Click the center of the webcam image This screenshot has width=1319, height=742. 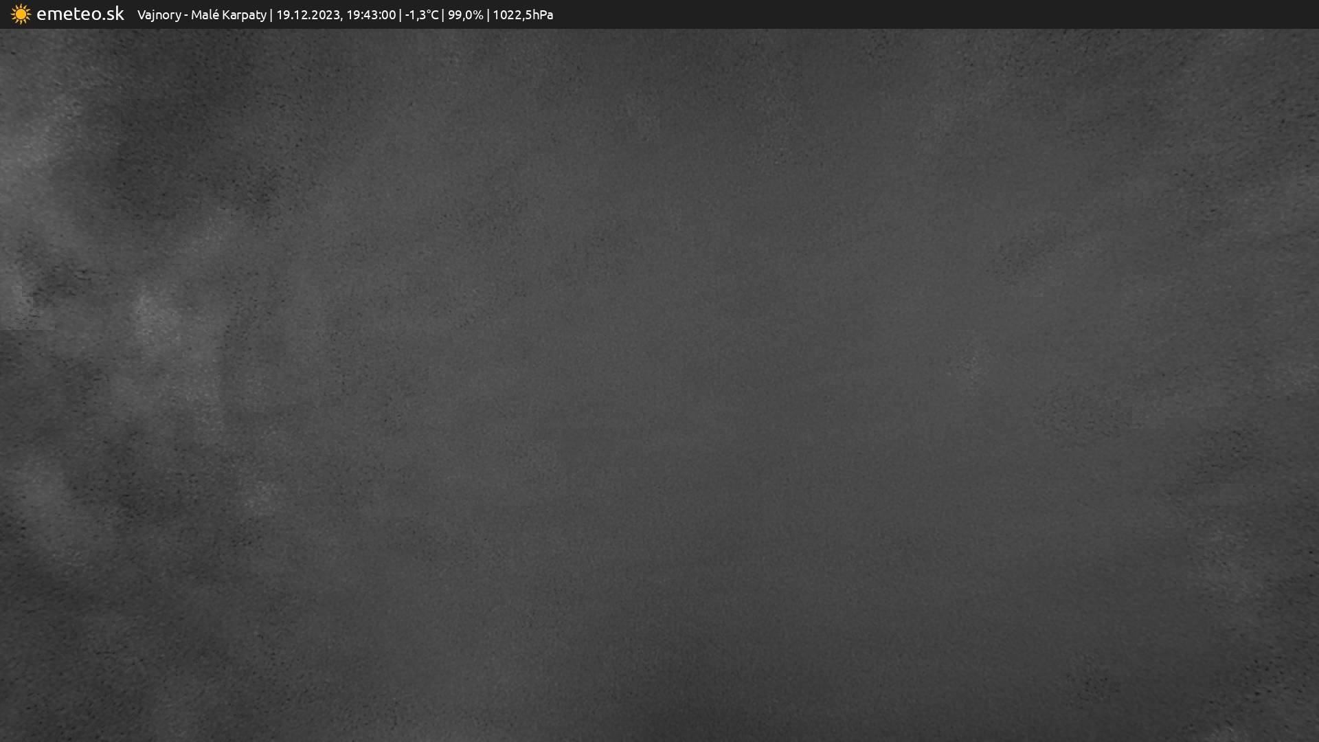point(659,385)
